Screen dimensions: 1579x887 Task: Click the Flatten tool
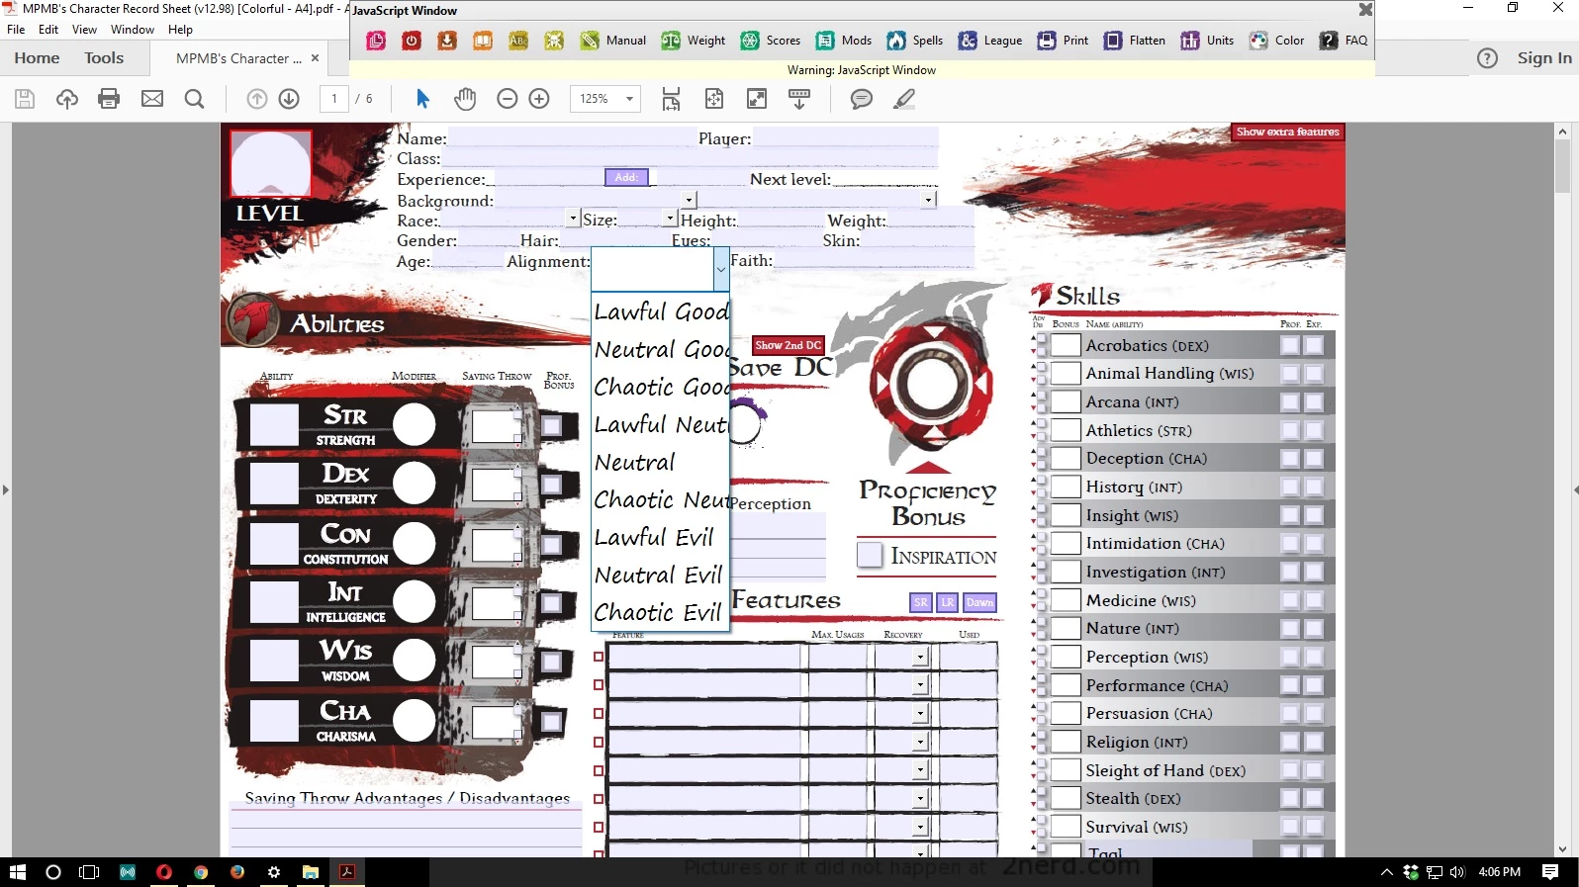tap(1135, 41)
